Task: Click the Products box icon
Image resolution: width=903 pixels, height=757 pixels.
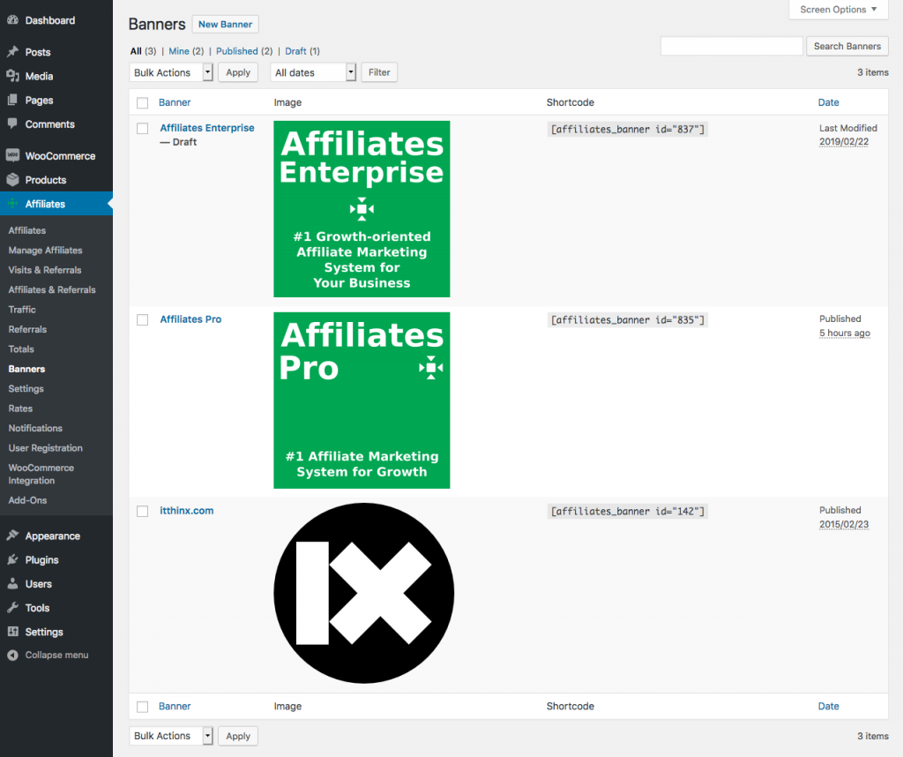Action: click(x=12, y=180)
